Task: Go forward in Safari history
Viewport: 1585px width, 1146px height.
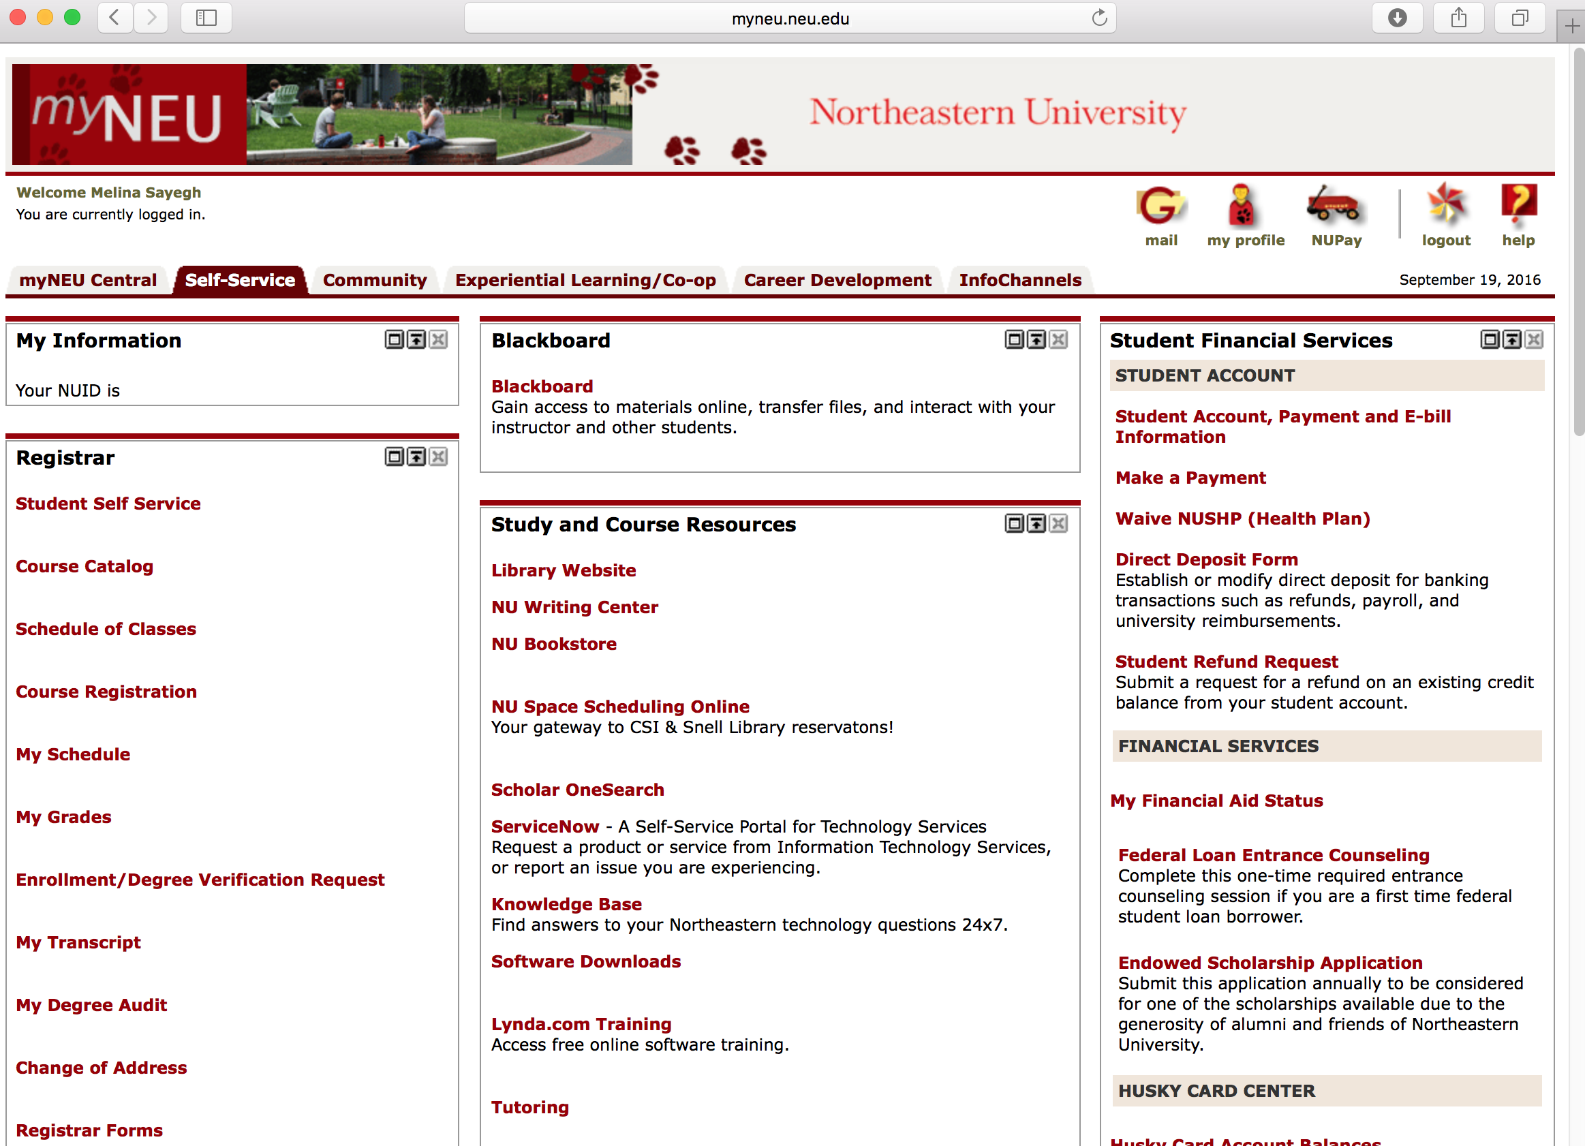Action: coord(151,18)
